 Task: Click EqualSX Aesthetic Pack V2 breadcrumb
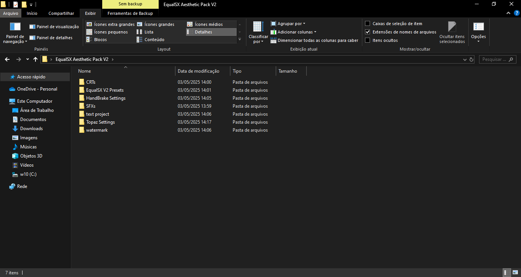click(82, 59)
